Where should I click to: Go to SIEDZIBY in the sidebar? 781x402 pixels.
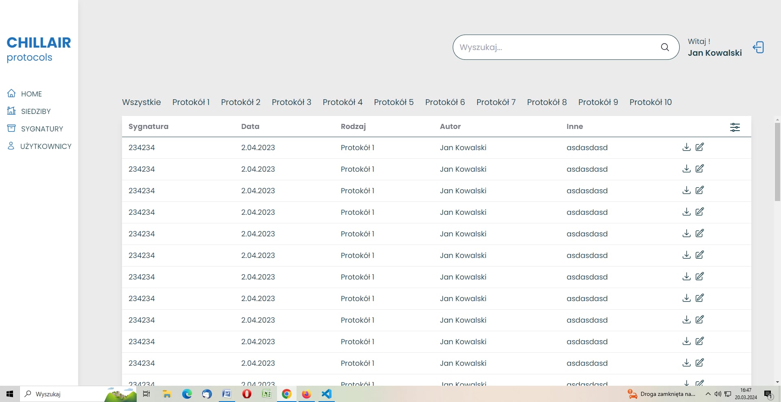click(x=29, y=111)
